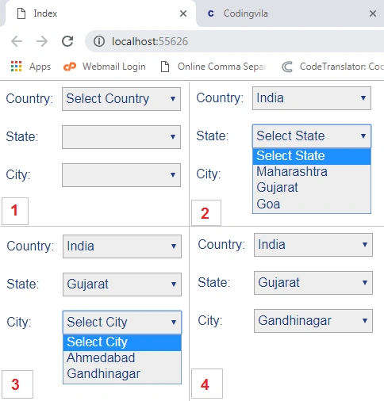Expand the empty City dropdown in panel 1
Viewport: 384px width, 401px height.
pyautogui.click(x=121, y=175)
